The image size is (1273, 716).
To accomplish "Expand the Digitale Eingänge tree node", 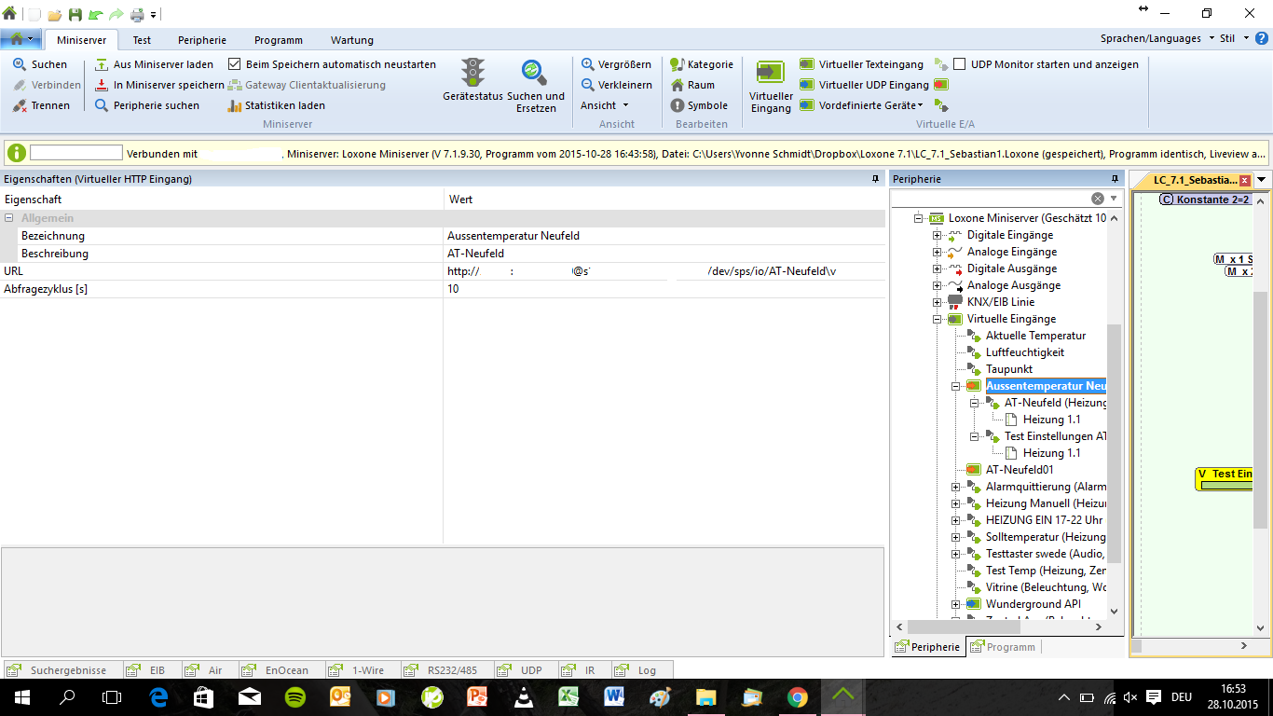I will point(938,235).
